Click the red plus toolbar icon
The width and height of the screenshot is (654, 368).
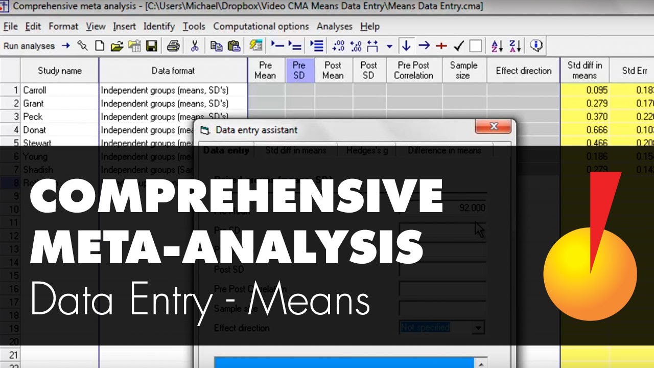(441, 46)
